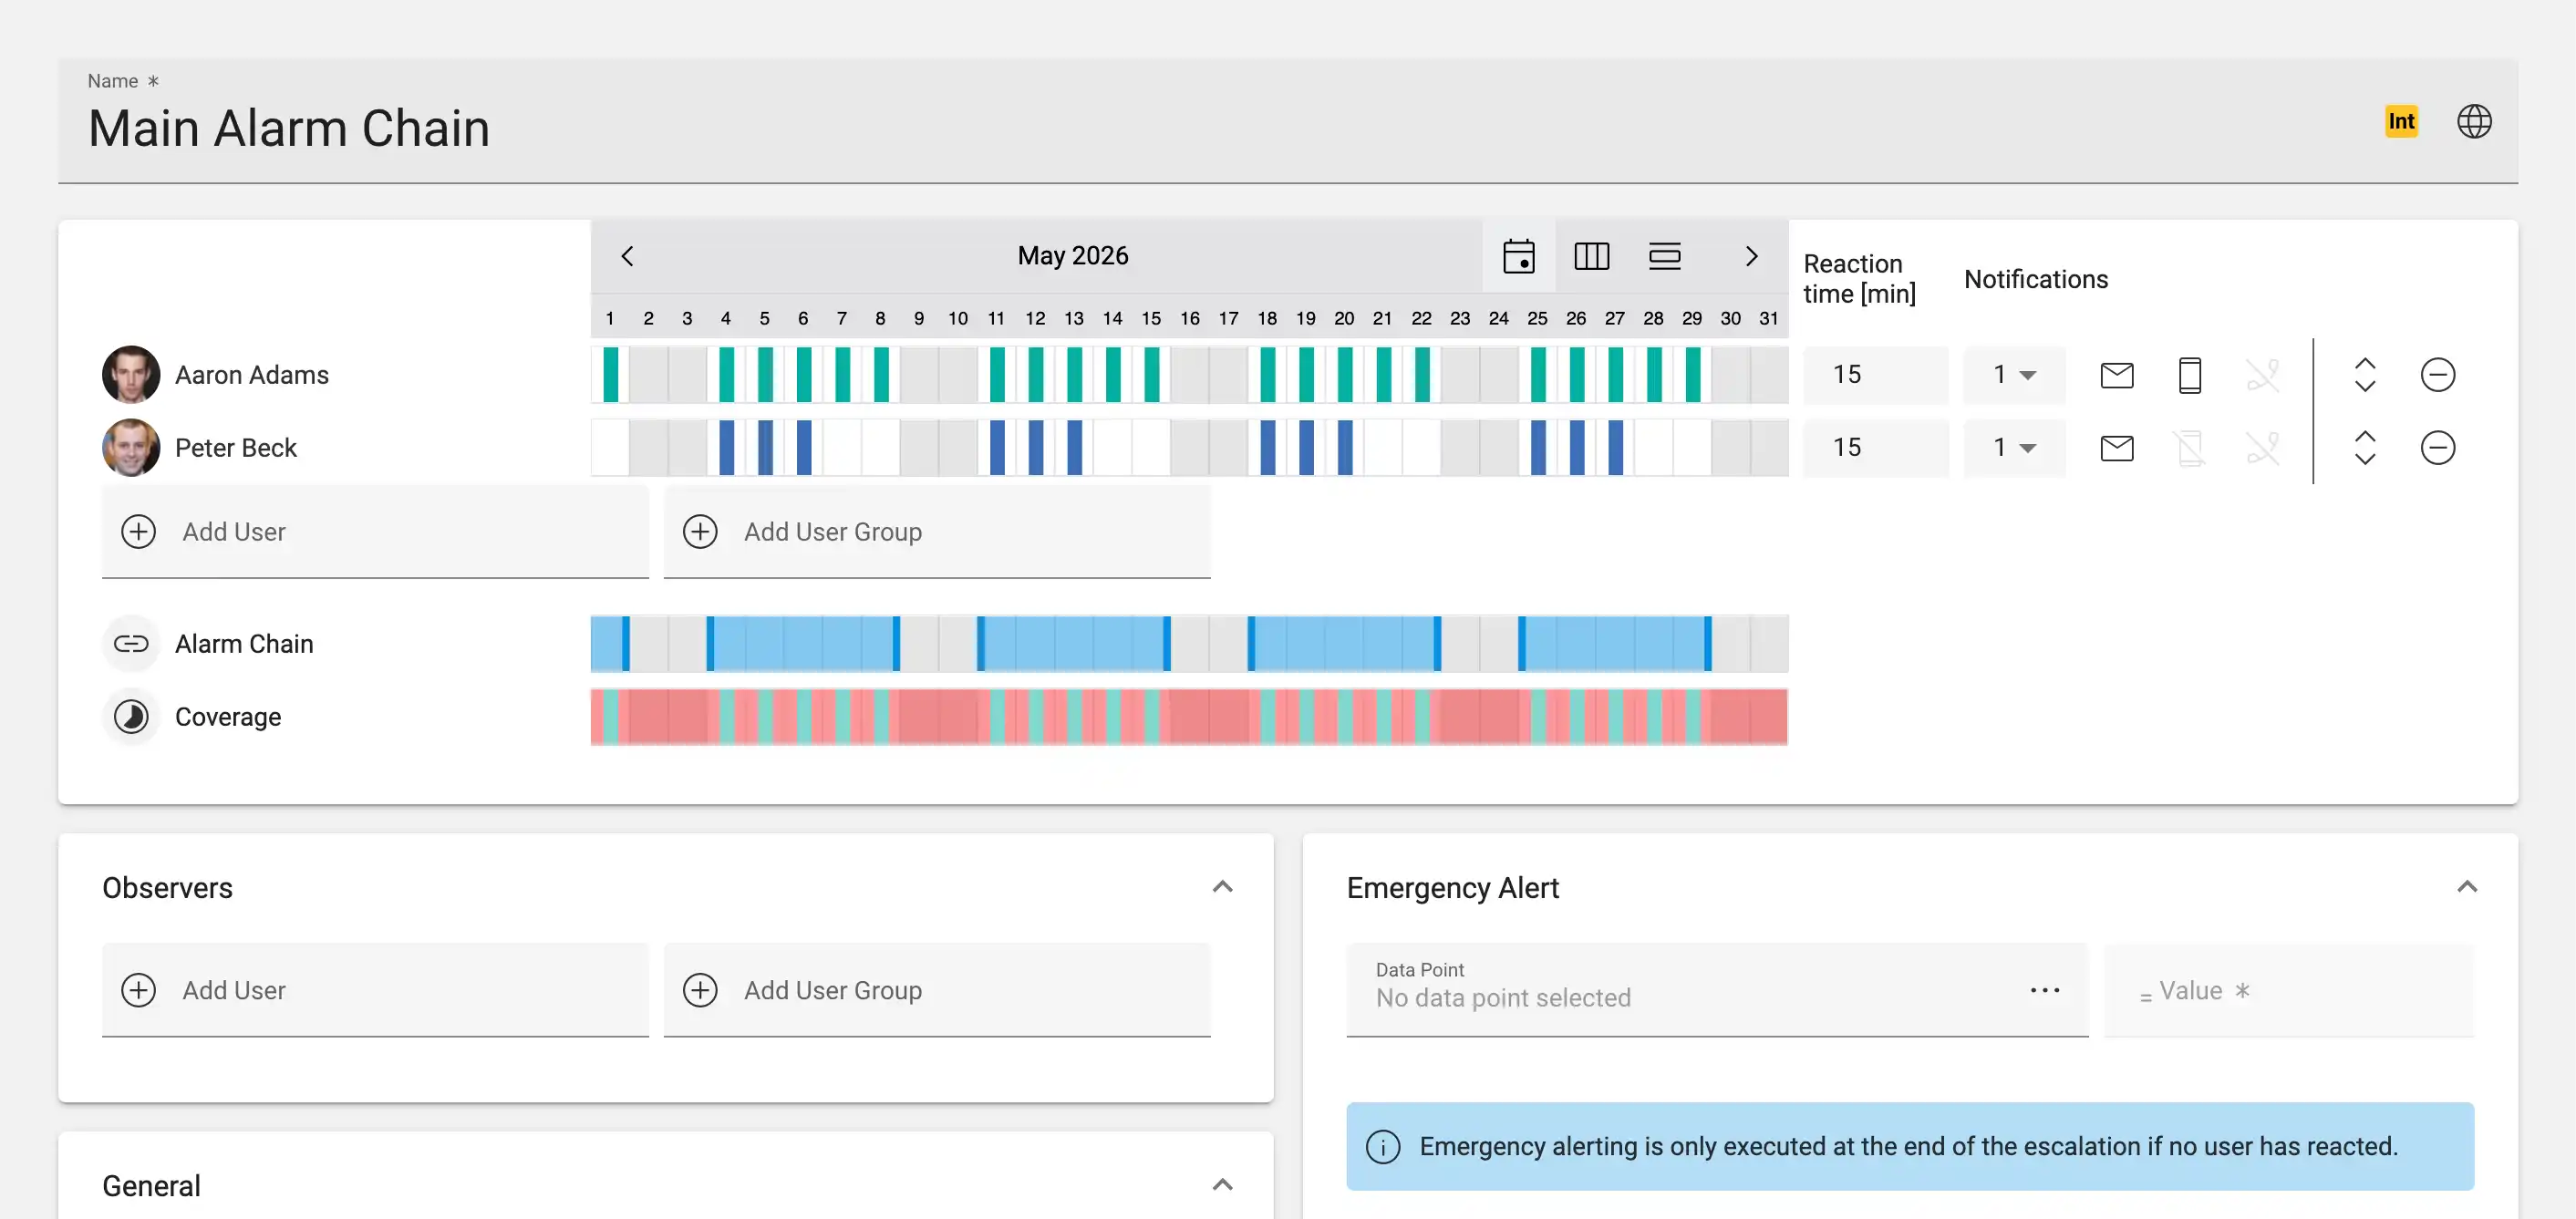2576x1219 pixels.
Task: Click the yellow Int badge
Action: click(x=2401, y=122)
